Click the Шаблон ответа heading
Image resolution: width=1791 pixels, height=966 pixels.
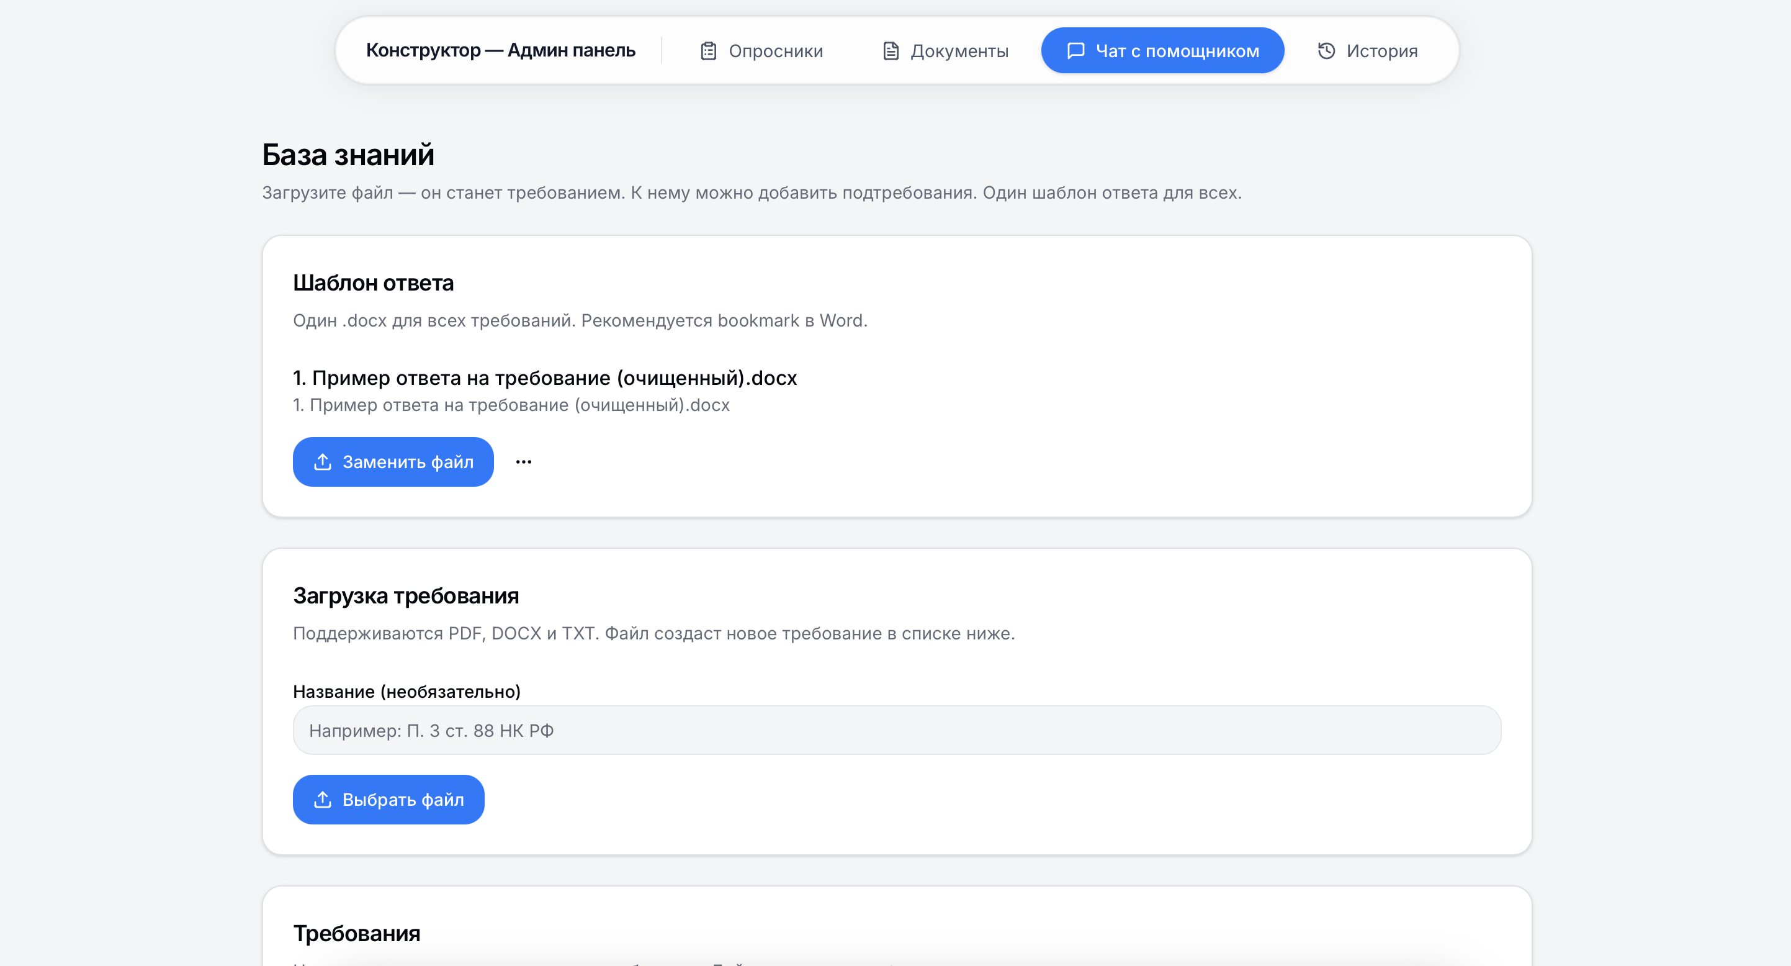coord(373,283)
